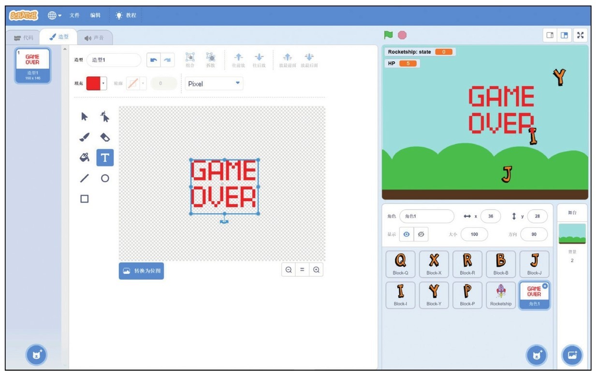The height and width of the screenshot is (375, 596).
Task: Add a new sprite with the cat button
Action: point(537,355)
